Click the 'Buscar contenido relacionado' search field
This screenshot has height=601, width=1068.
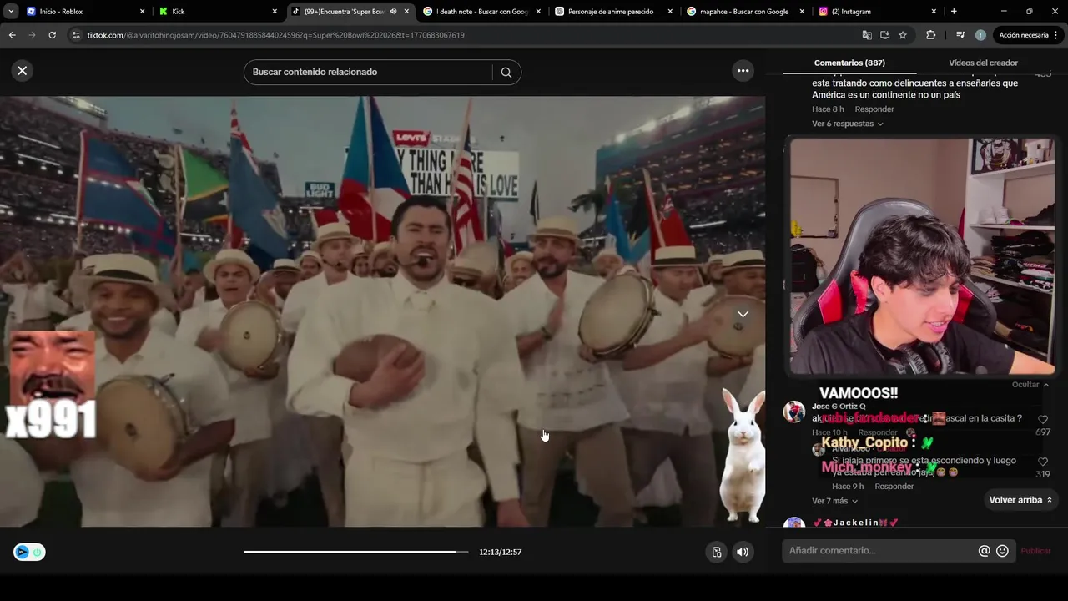click(x=371, y=72)
